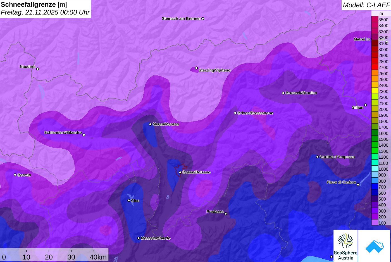The width and height of the screenshot is (391, 262).
Task: Click the Mezzolombardo marker dot
Action: [139, 238]
